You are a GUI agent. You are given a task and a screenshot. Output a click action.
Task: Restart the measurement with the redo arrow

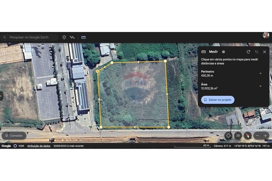248,52
